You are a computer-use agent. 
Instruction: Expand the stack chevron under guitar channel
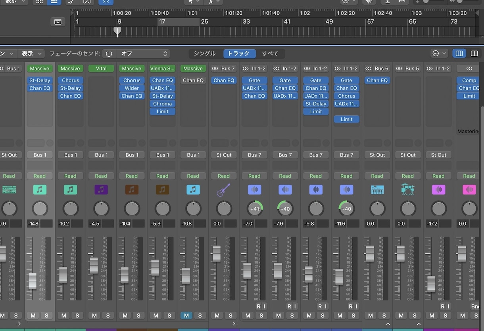click(234, 324)
